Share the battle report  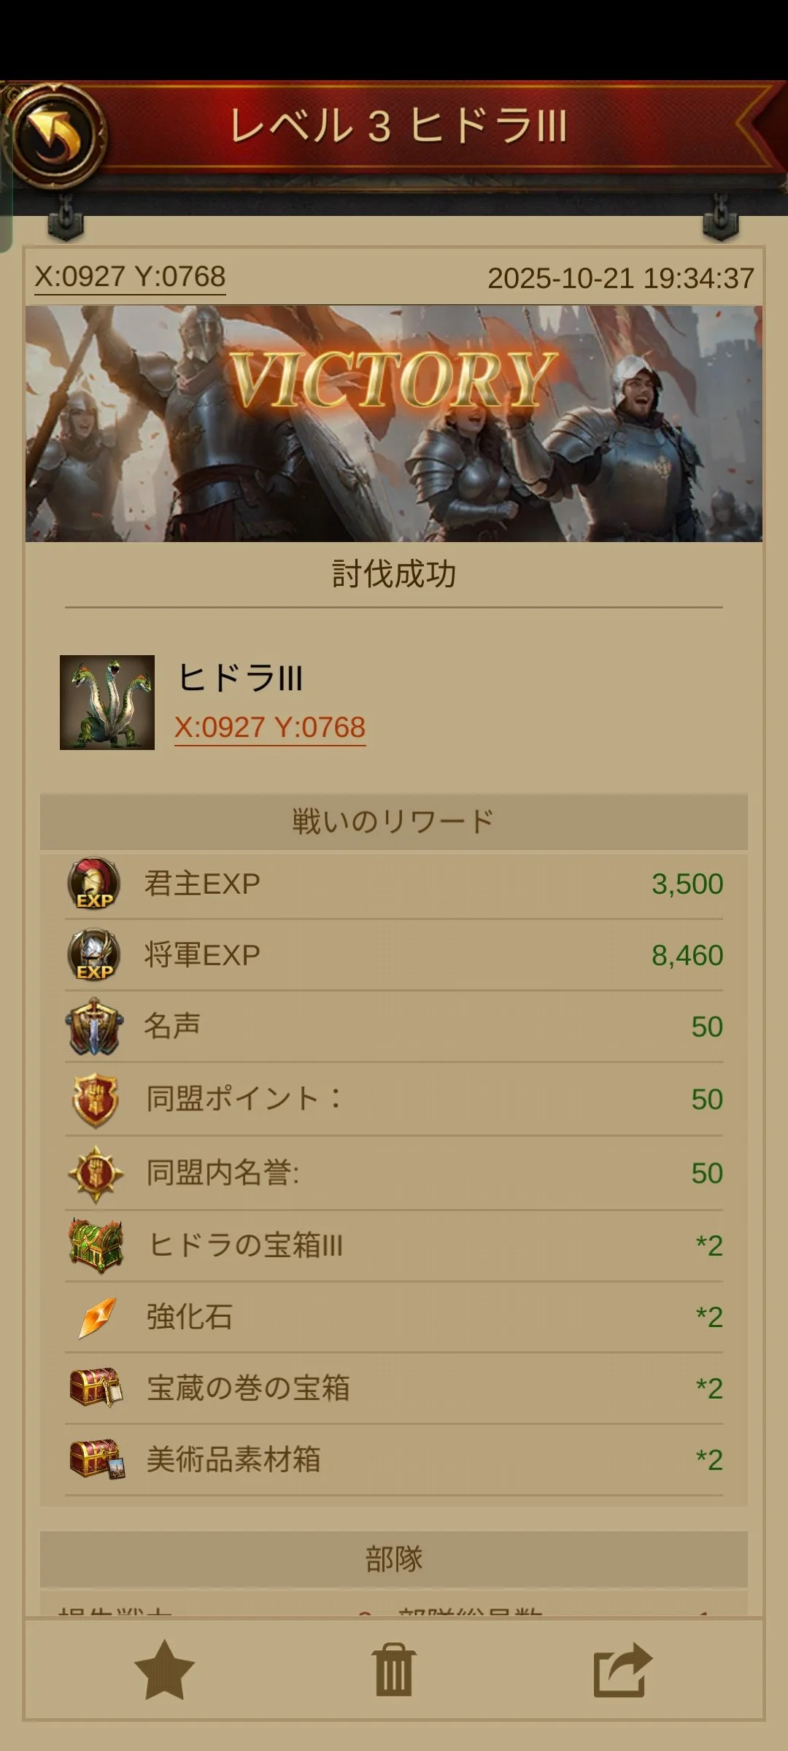click(x=623, y=1669)
